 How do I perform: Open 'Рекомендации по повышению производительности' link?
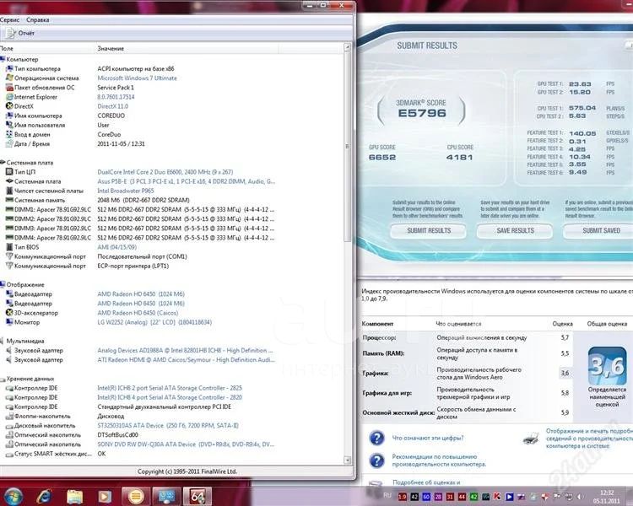[x=439, y=460]
